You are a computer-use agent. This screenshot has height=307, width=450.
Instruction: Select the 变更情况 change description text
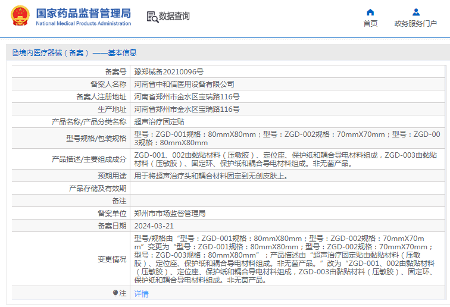285,259
